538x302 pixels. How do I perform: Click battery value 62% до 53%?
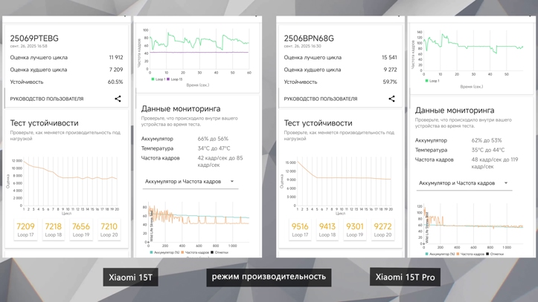click(487, 140)
